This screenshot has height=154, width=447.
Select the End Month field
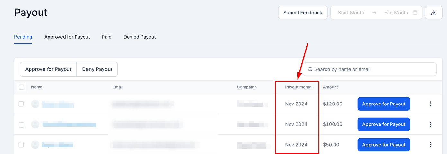pyautogui.click(x=396, y=13)
